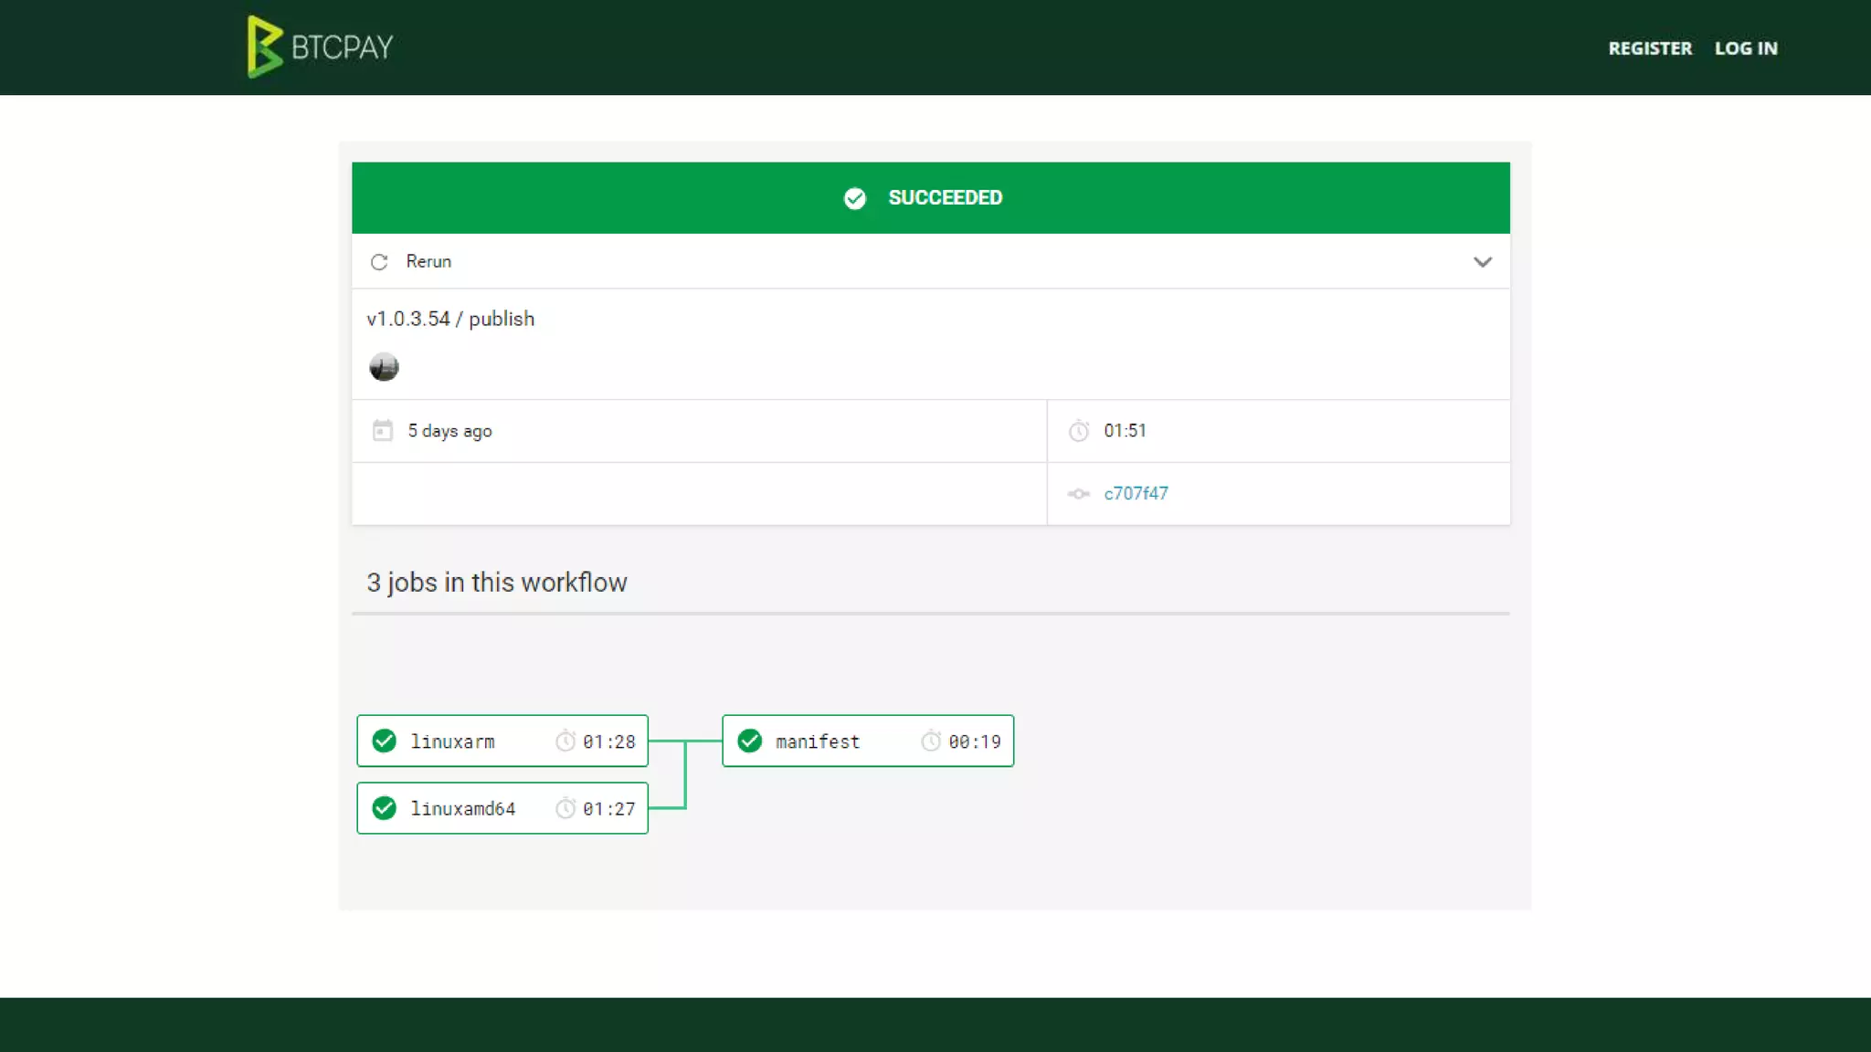Screen dimensions: 1871x1052
Task: Open the Register page
Action: 1650,48
